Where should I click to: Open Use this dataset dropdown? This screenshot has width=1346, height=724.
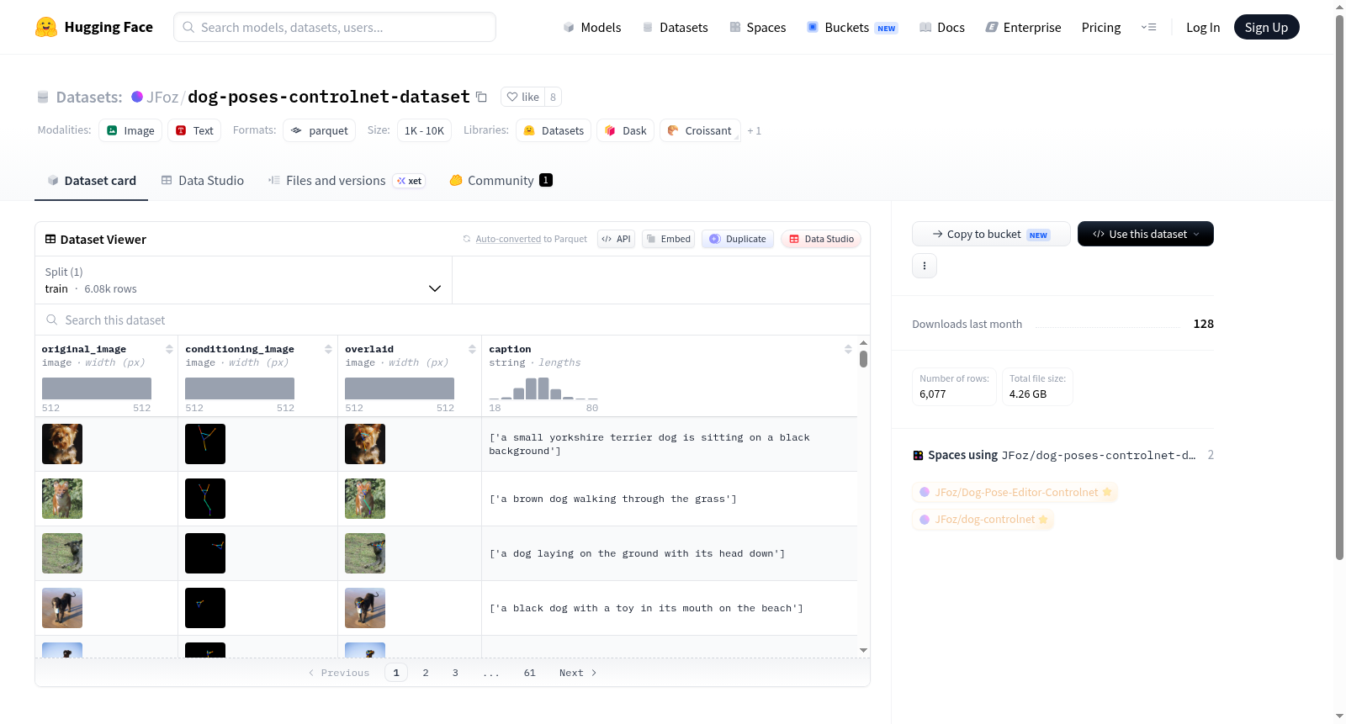1146,234
